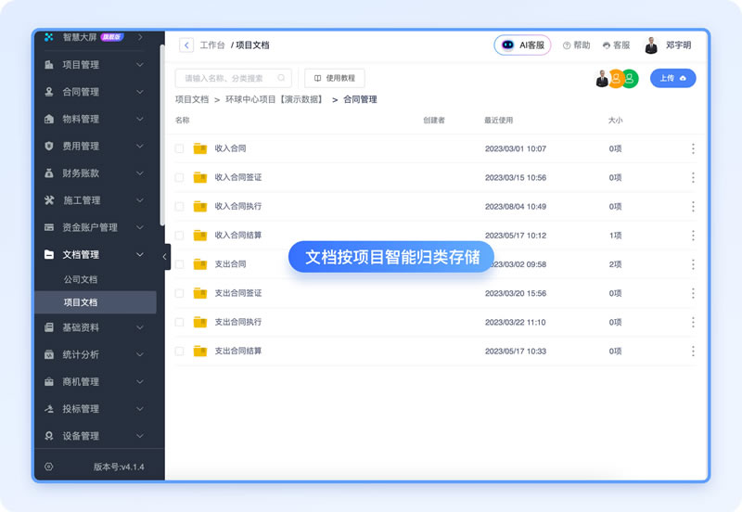Click the 收入合同执行 folder icon
This screenshot has width=742, height=512.
point(200,206)
